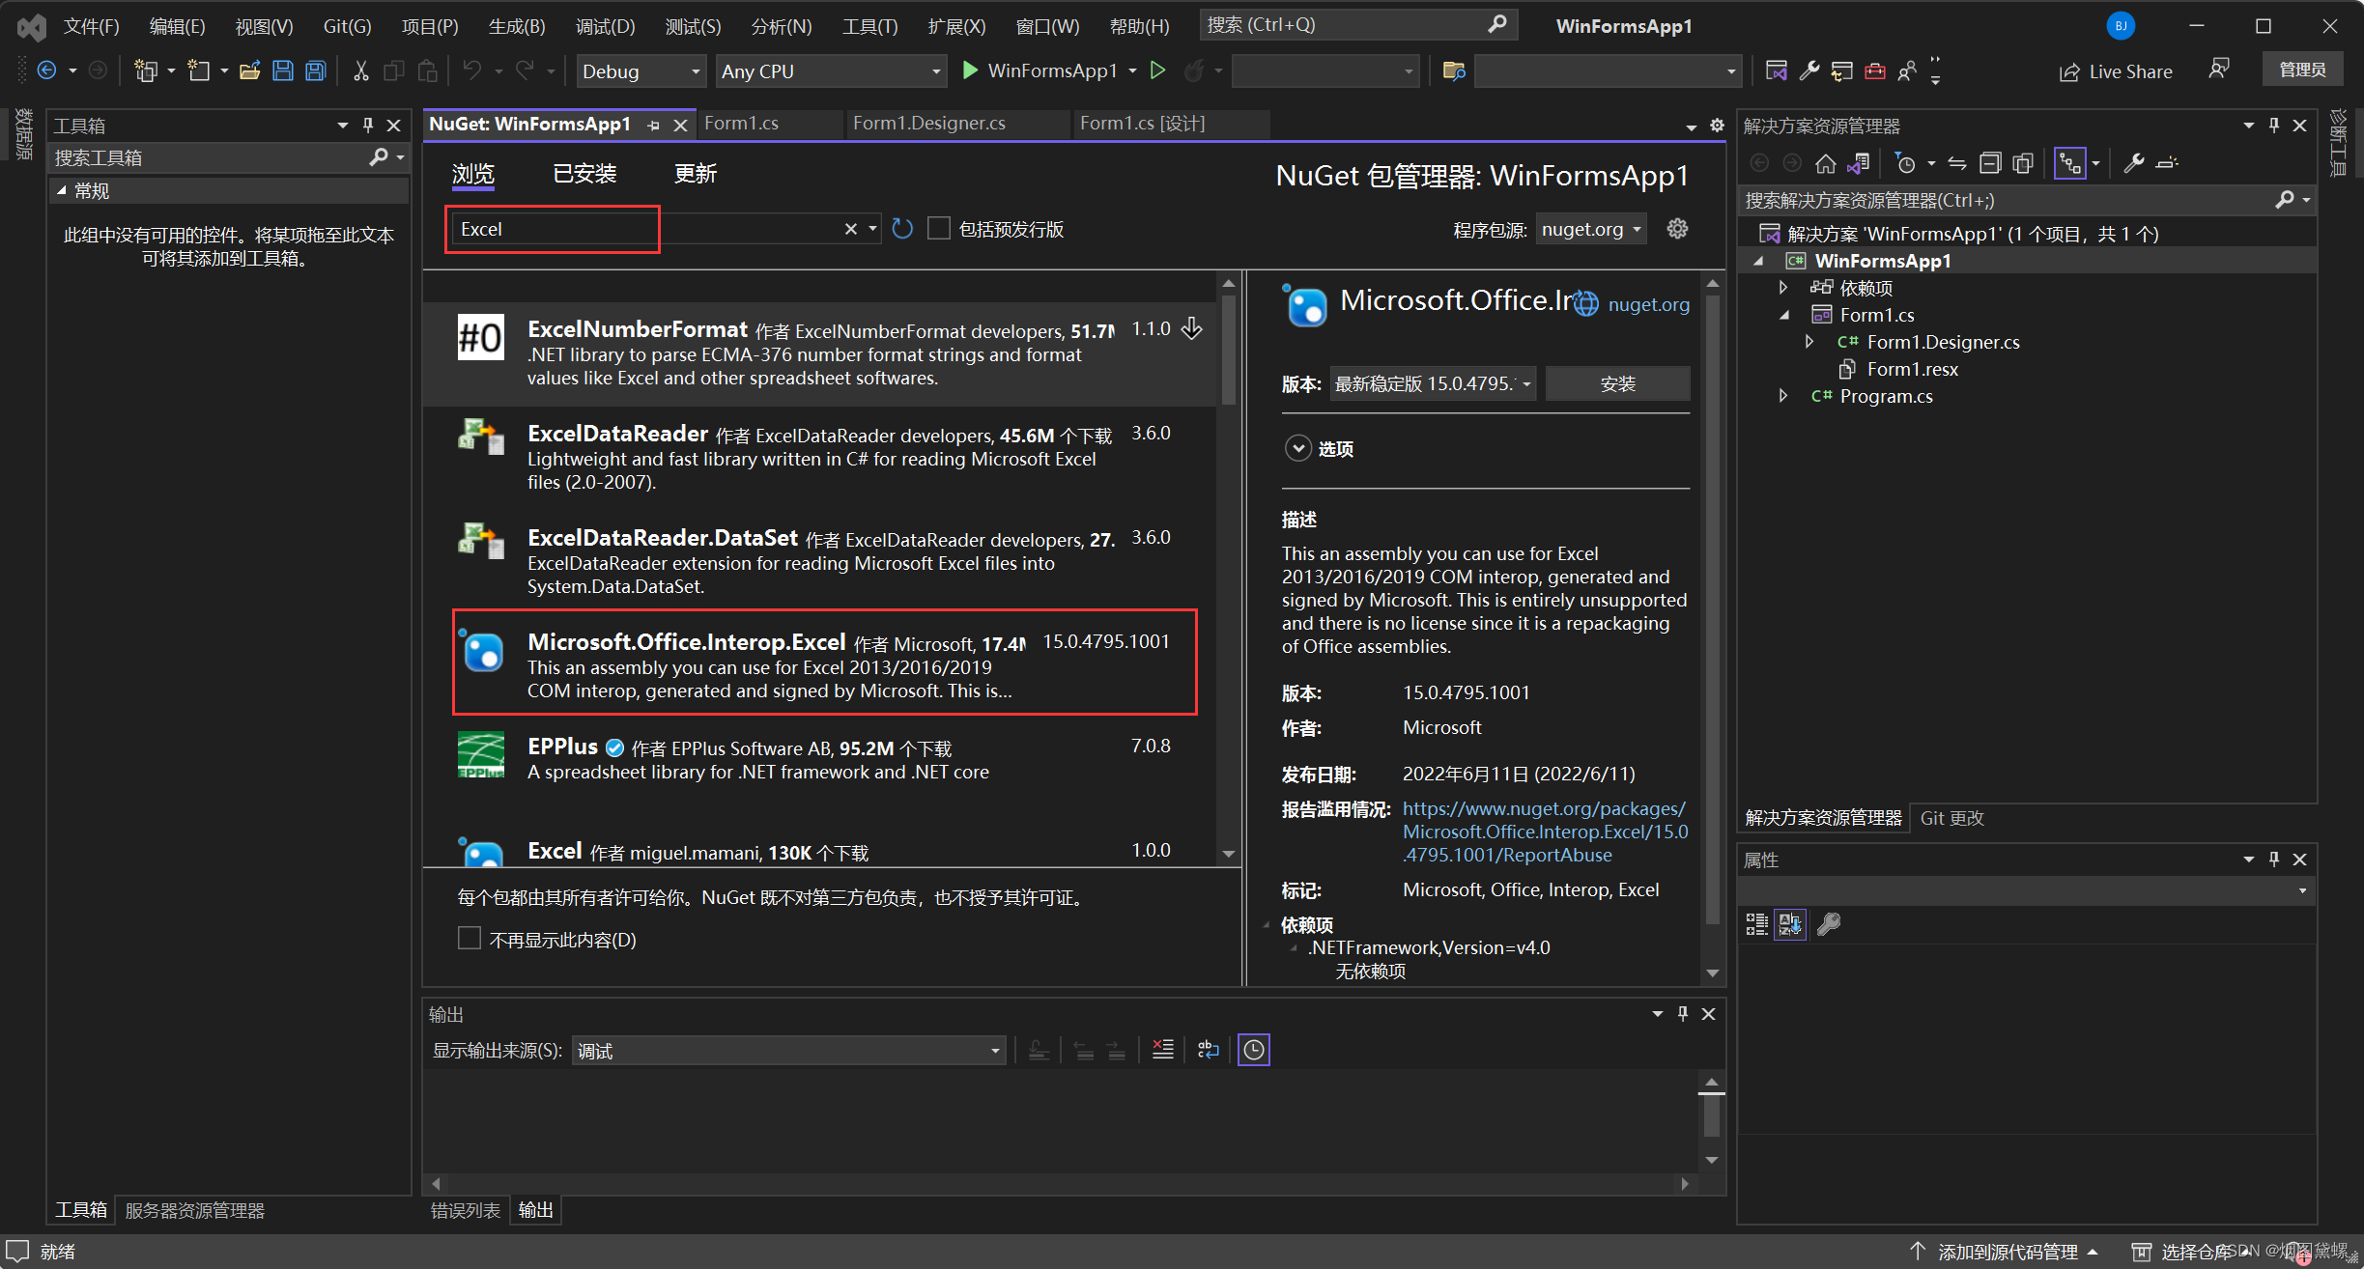
Task: Open Solution Explorer properties wrench icon
Action: [x=2134, y=163]
